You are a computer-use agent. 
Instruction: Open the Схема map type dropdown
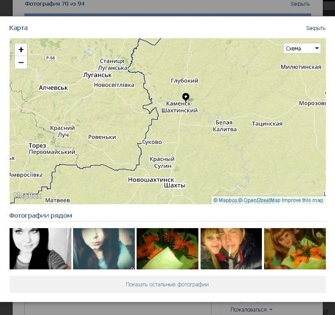coord(302,48)
